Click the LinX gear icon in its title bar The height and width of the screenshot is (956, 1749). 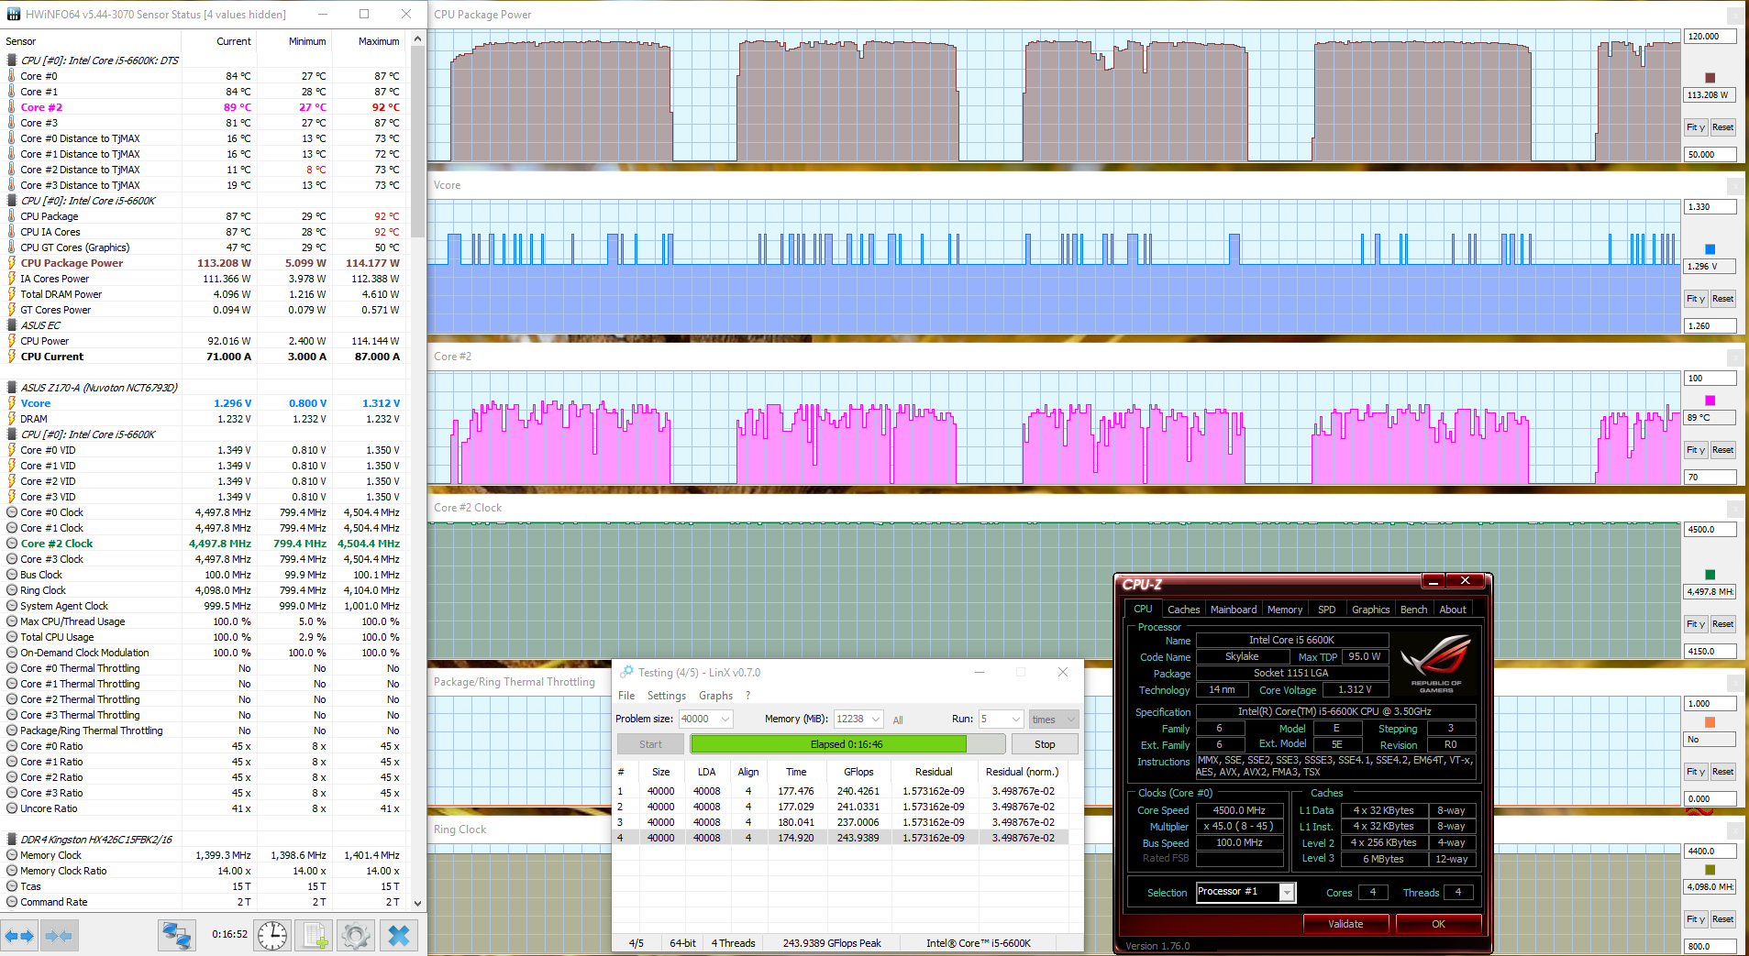626,672
